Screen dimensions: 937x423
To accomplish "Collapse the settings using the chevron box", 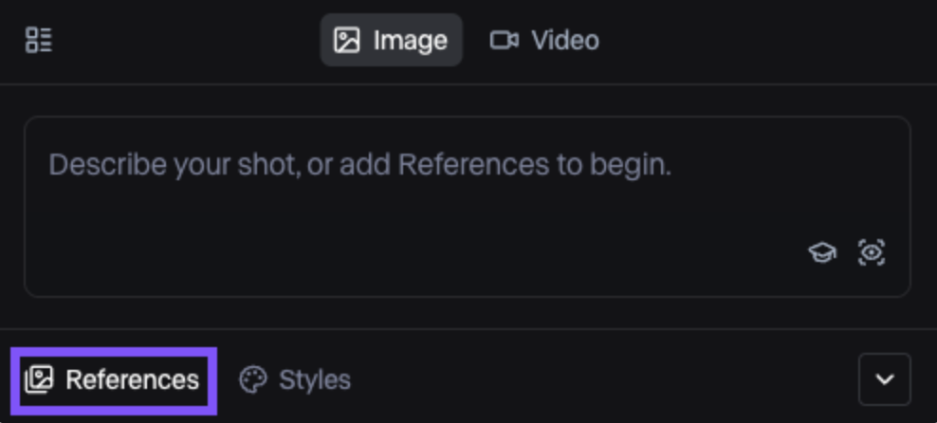I will tap(885, 379).
